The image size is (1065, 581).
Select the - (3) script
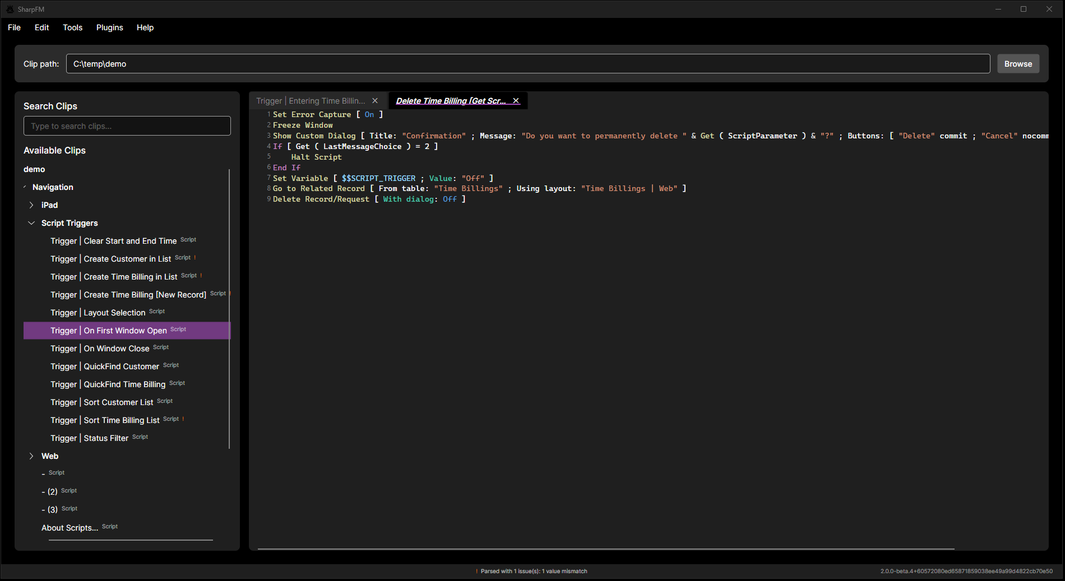pyautogui.click(x=127, y=509)
